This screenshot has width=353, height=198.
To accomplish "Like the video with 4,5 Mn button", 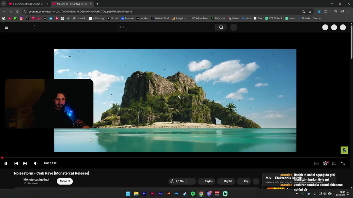I will pyautogui.click(x=177, y=181).
